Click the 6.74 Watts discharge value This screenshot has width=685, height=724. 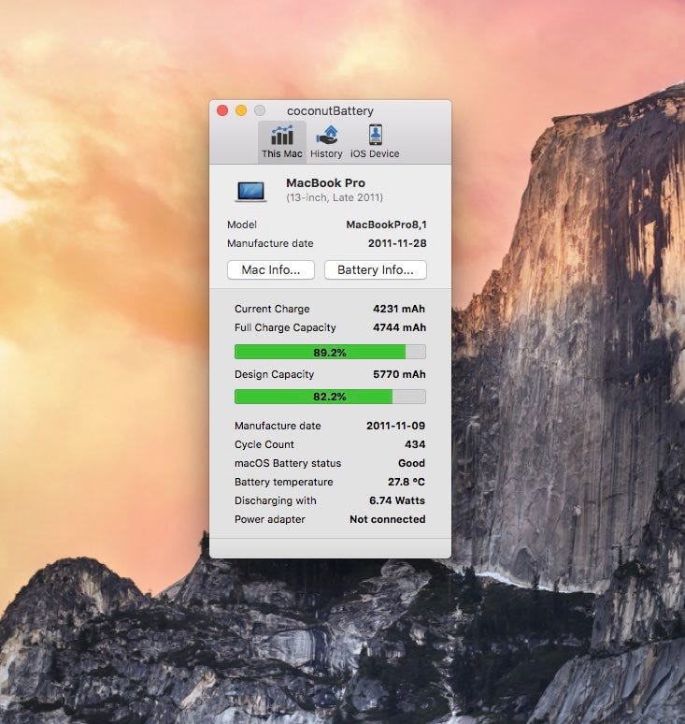click(x=397, y=500)
